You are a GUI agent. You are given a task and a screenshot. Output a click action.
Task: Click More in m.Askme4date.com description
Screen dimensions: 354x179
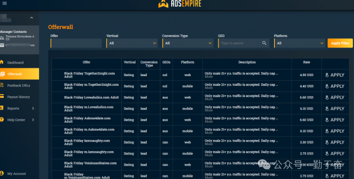click(x=209, y=133)
